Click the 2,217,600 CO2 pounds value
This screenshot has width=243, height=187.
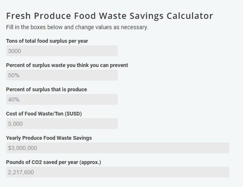point(21,172)
